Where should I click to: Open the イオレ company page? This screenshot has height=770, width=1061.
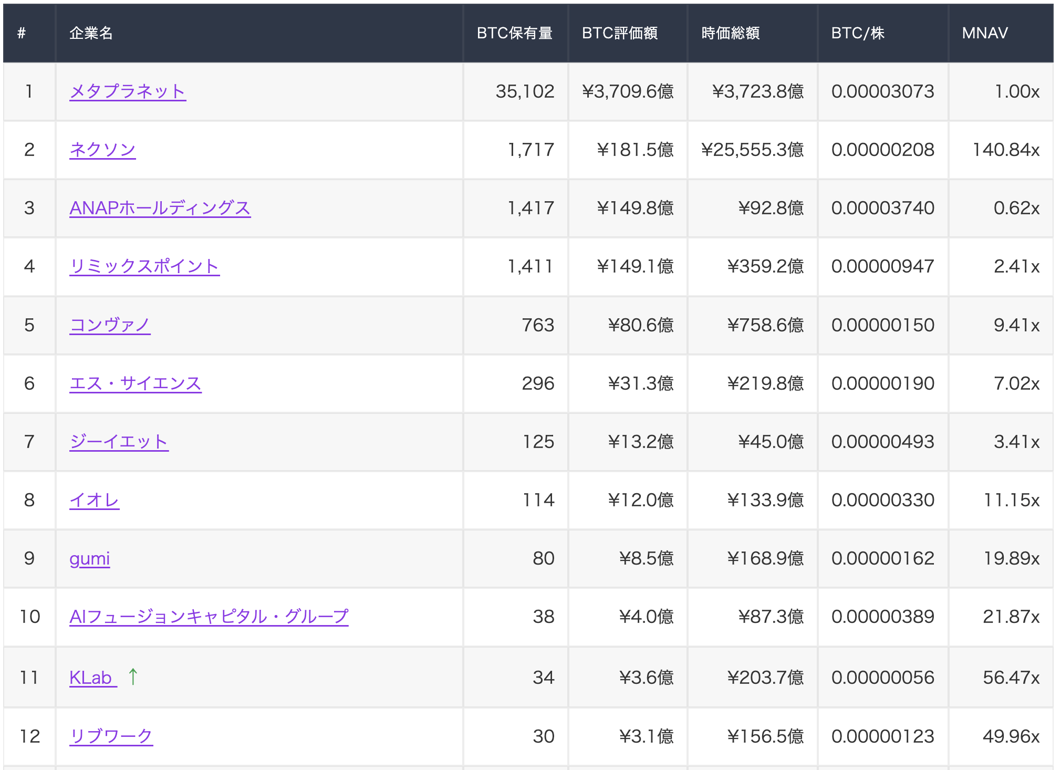pyautogui.click(x=93, y=500)
